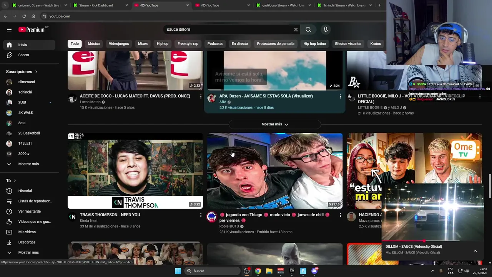492x277 pixels.
Task: Click the page vertical scrollbar thumb
Action: pyautogui.click(x=490, y=186)
